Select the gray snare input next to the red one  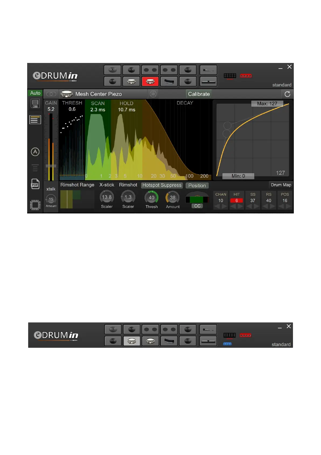131,81
